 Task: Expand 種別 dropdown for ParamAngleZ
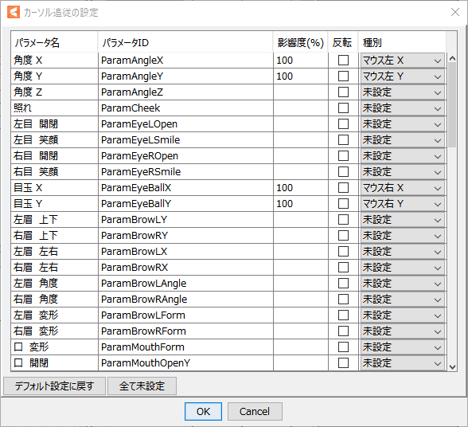[403, 92]
